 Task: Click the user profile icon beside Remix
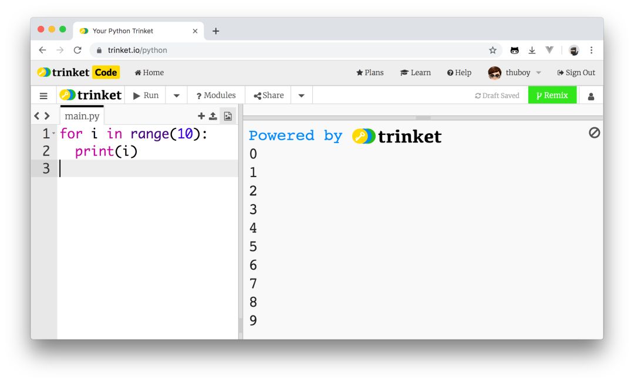(x=591, y=96)
